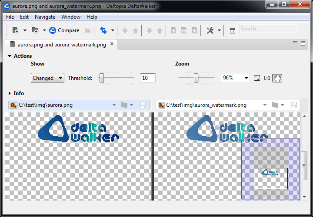Click the Threshold value field
Screen dimensions: 313x217
[x=148, y=78]
